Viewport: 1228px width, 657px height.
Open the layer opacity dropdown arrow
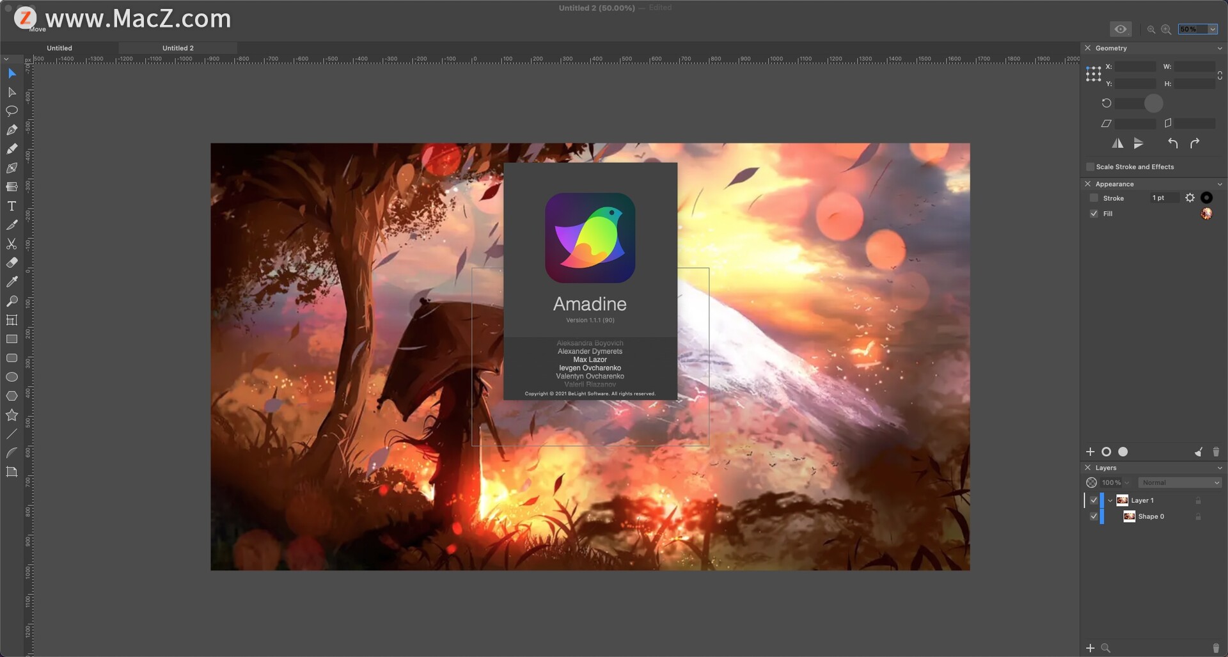coord(1126,483)
